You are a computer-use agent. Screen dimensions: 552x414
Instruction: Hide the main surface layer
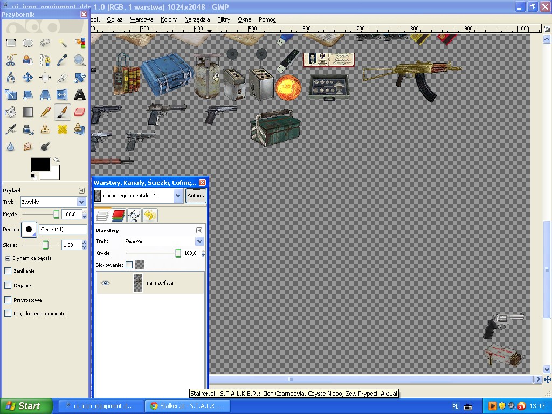[x=105, y=282]
